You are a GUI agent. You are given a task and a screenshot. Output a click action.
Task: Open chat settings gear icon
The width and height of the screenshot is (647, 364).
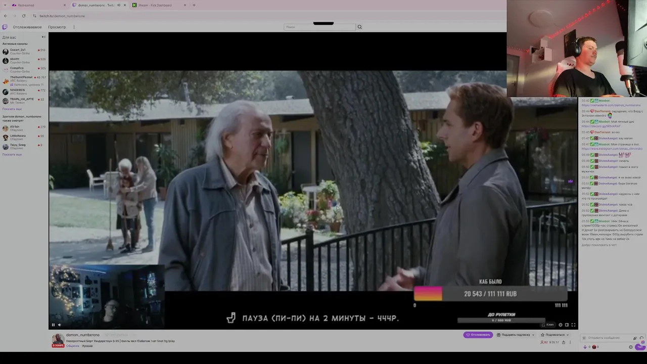630,347
